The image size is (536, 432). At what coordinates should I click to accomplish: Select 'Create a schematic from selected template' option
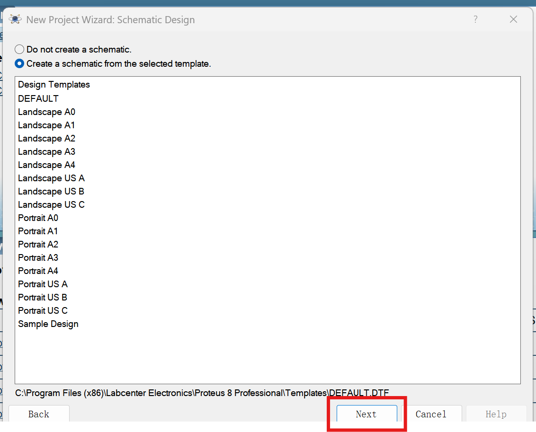click(19, 63)
